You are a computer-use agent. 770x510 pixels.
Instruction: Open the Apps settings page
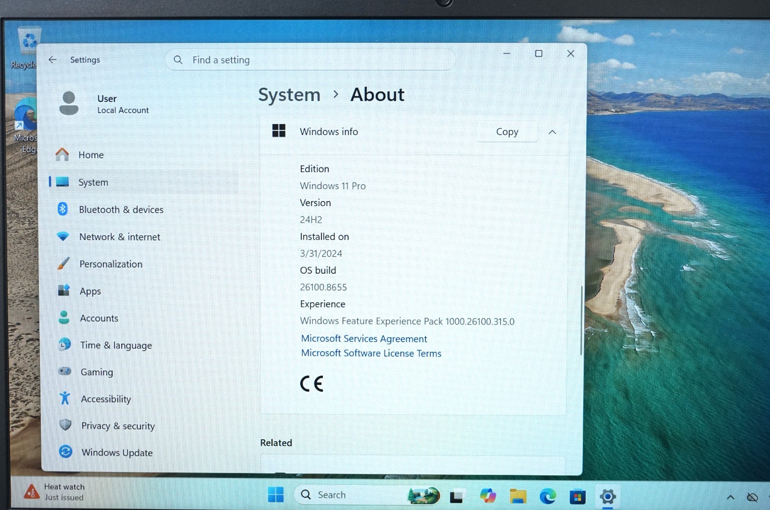pyautogui.click(x=144, y=291)
